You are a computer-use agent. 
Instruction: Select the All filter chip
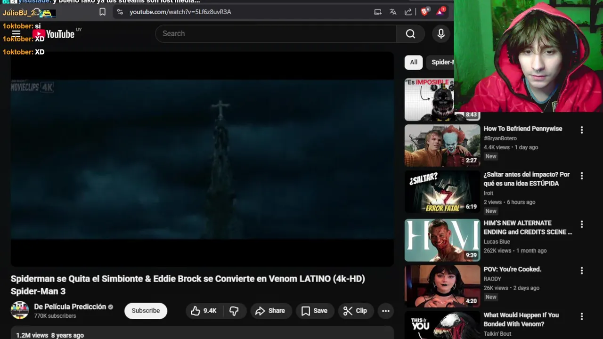point(414,62)
